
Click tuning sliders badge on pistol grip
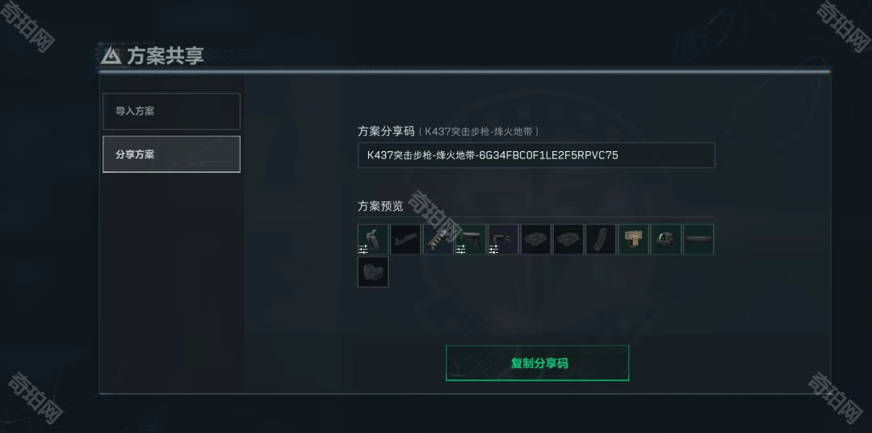pos(363,250)
